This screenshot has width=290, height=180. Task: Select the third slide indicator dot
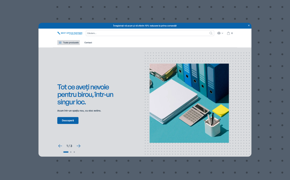74,152
